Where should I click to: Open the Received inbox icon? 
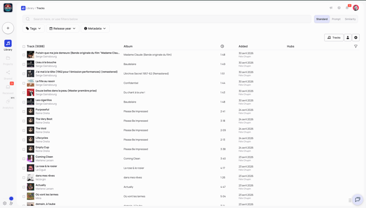pyautogui.click(x=8, y=87)
